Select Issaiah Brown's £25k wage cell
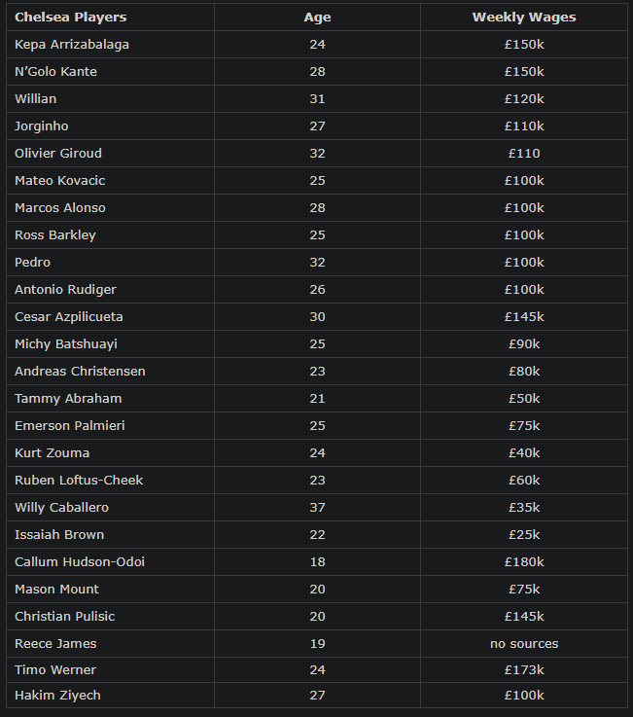The width and height of the screenshot is (633, 717). pos(523,535)
